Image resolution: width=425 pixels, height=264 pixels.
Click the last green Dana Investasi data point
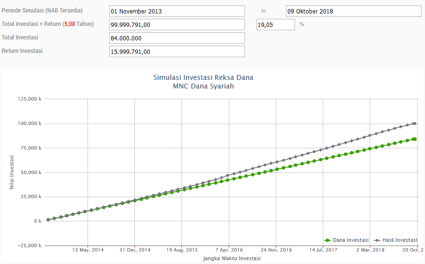point(414,139)
